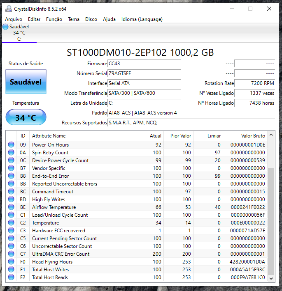Select the UltraDMA CRC Error Count attribute name
Viewport: 282px width, 291px height.
click(61, 254)
